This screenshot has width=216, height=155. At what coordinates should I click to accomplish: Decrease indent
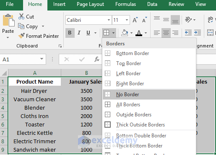[x=188, y=32]
